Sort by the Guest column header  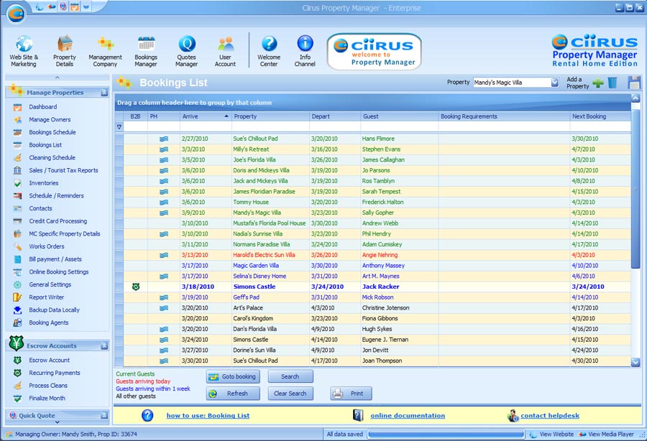click(x=400, y=116)
